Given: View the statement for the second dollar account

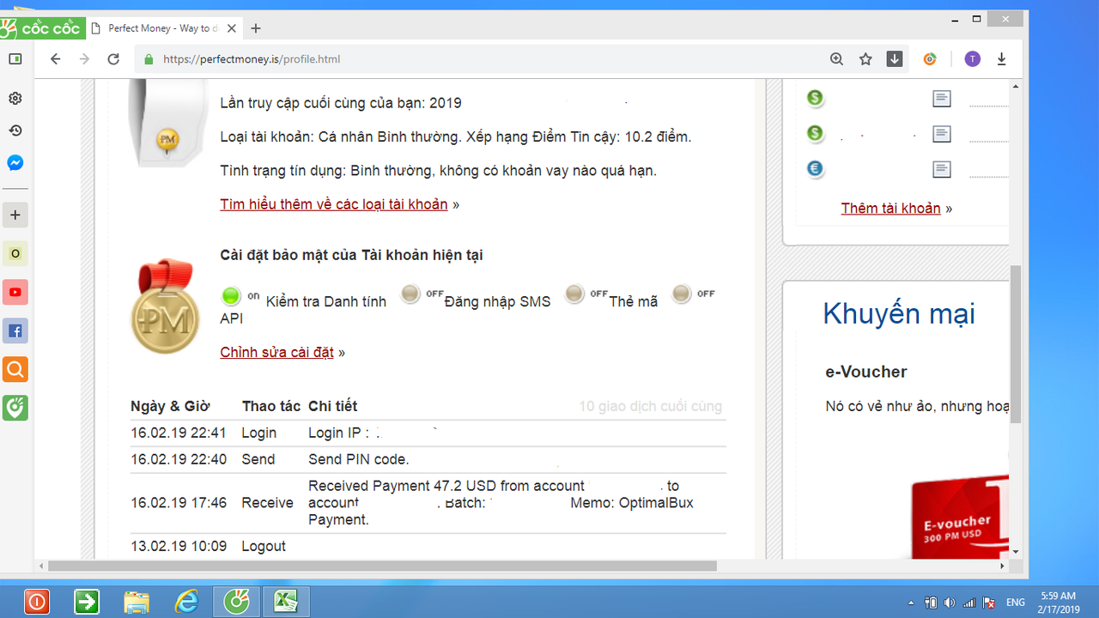Looking at the screenshot, I should click(x=942, y=134).
